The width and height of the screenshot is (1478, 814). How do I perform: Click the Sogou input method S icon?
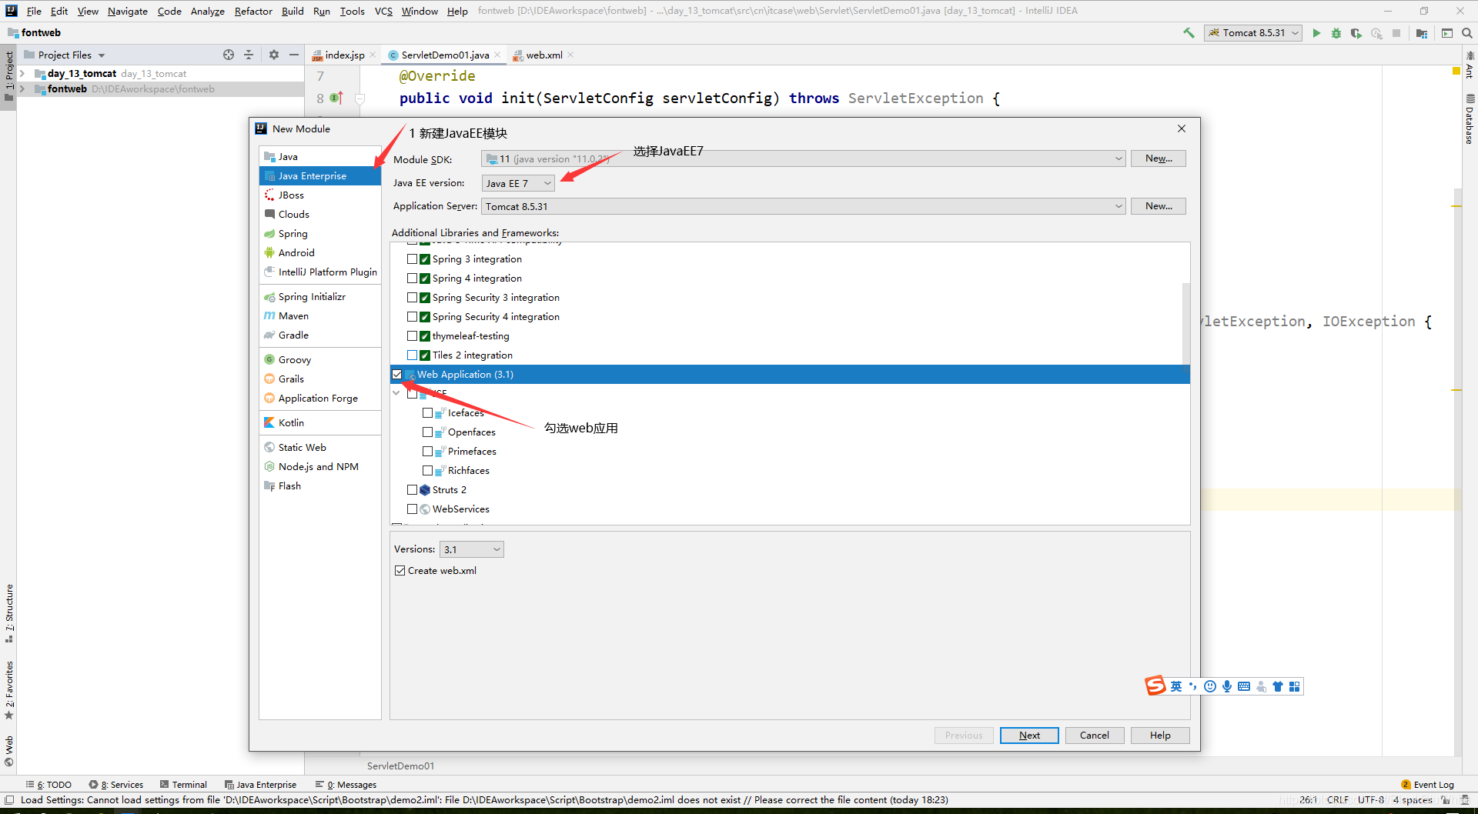(x=1155, y=686)
